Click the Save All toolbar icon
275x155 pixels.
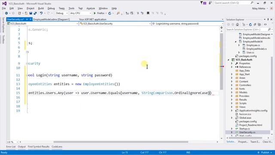coord(35,13)
